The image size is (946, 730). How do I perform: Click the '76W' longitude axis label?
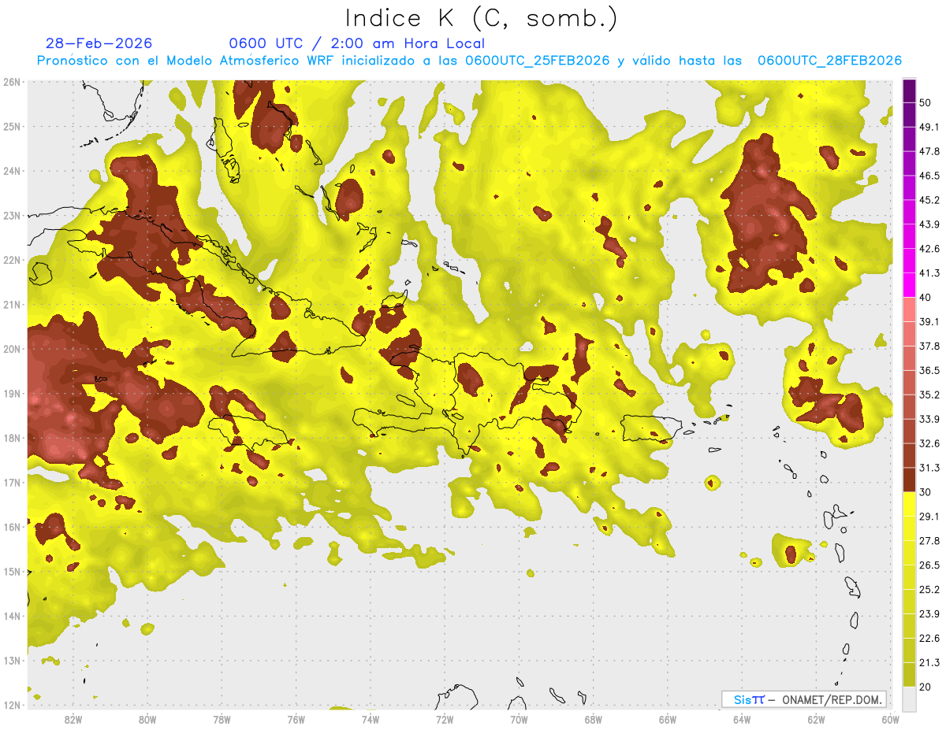click(296, 720)
